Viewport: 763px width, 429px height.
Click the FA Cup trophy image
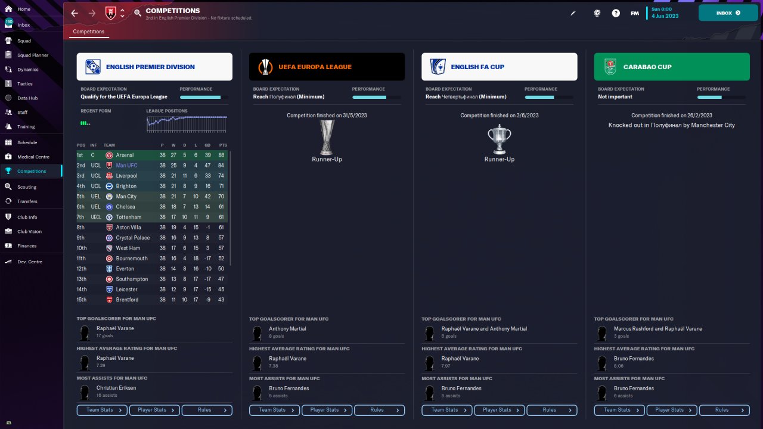499,140
